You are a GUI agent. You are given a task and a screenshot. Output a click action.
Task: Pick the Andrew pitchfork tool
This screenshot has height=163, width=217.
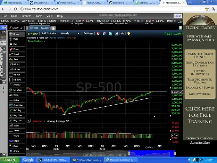click(x=17, y=85)
